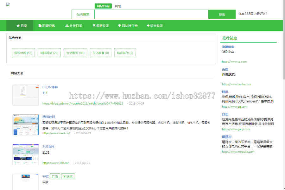Image resolution: width=285 pixels, height=190 pixels.
Task: Click the ¥快审 button beside 谷歌
Action: 68,176
